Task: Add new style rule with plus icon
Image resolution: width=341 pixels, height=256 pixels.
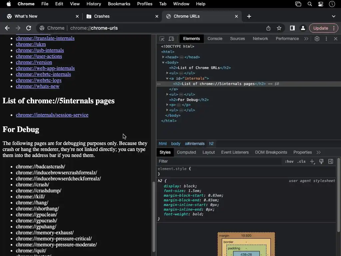Action: [312, 161]
